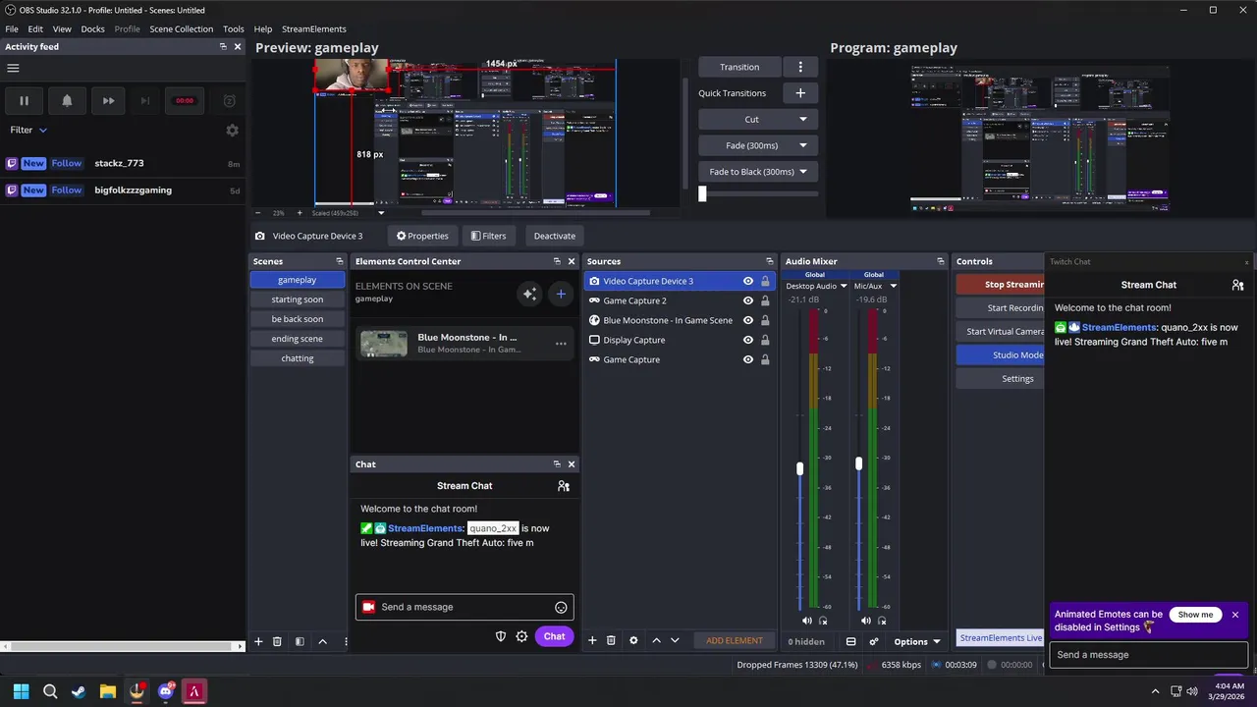Open Properties for the selected source
The height and width of the screenshot is (707, 1257).
422,236
